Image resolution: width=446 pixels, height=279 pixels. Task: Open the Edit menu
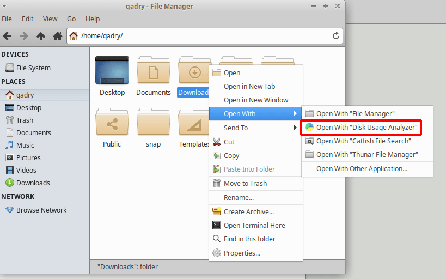[x=28, y=19]
